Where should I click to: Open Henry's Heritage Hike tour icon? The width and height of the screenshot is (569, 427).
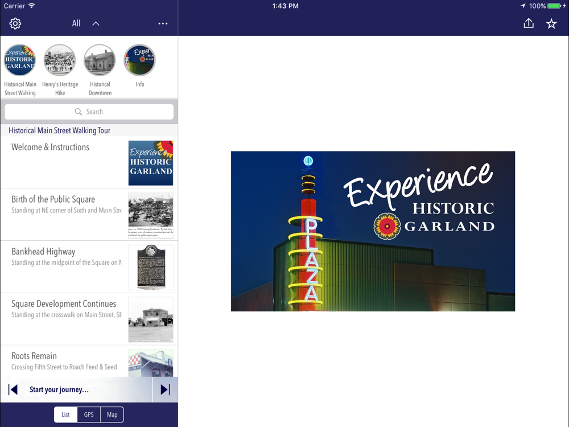click(60, 60)
